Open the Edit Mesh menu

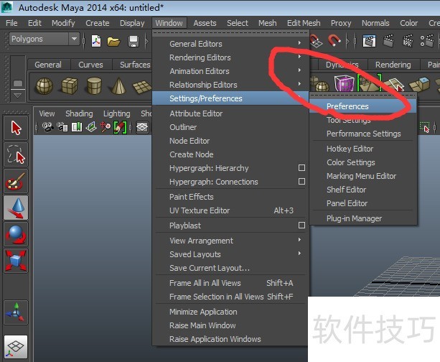[x=304, y=23]
